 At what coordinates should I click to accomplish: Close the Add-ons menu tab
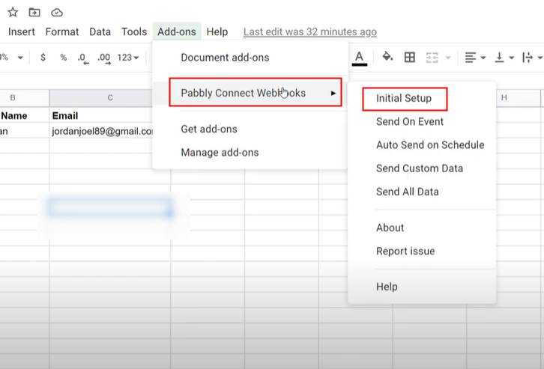[177, 32]
